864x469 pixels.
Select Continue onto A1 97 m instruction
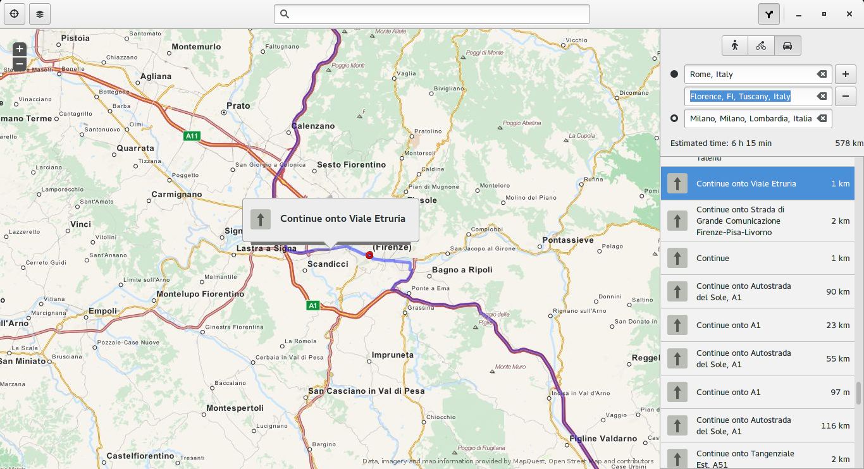pyautogui.click(x=757, y=392)
